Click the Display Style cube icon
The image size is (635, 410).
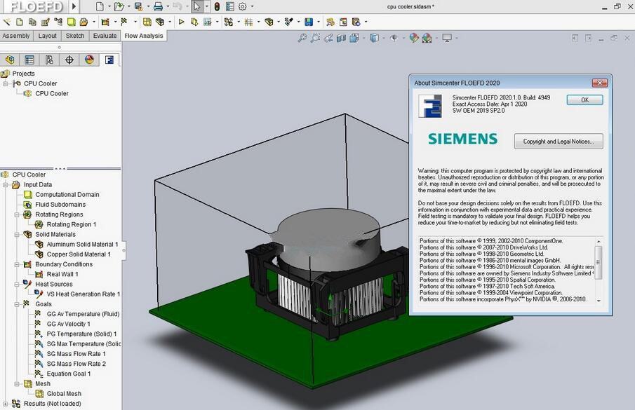pos(374,38)
